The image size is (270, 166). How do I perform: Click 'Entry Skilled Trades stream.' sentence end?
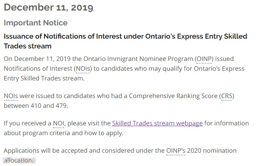click(x=44, y=79)
